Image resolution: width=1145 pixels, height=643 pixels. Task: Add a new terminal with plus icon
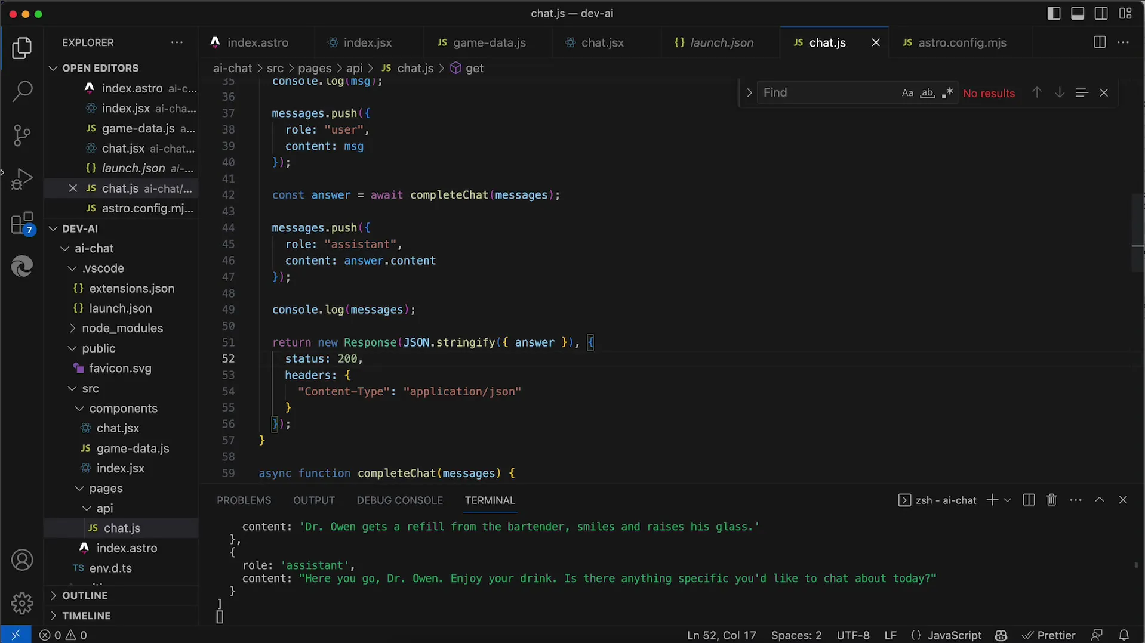coord(992,500)
